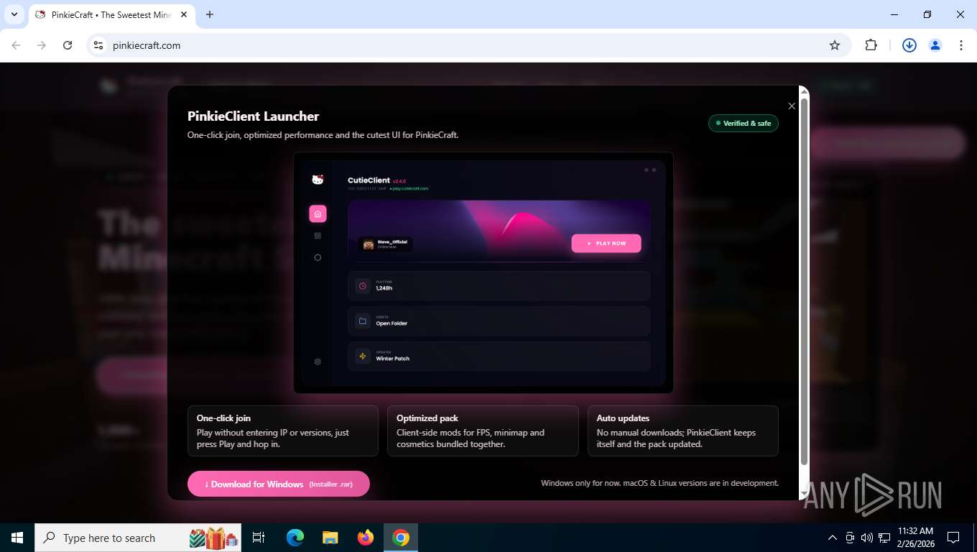The height and width of the screenshot is (552, 977).
Task: Click the One-click join feature card
Action: point(283,431)
